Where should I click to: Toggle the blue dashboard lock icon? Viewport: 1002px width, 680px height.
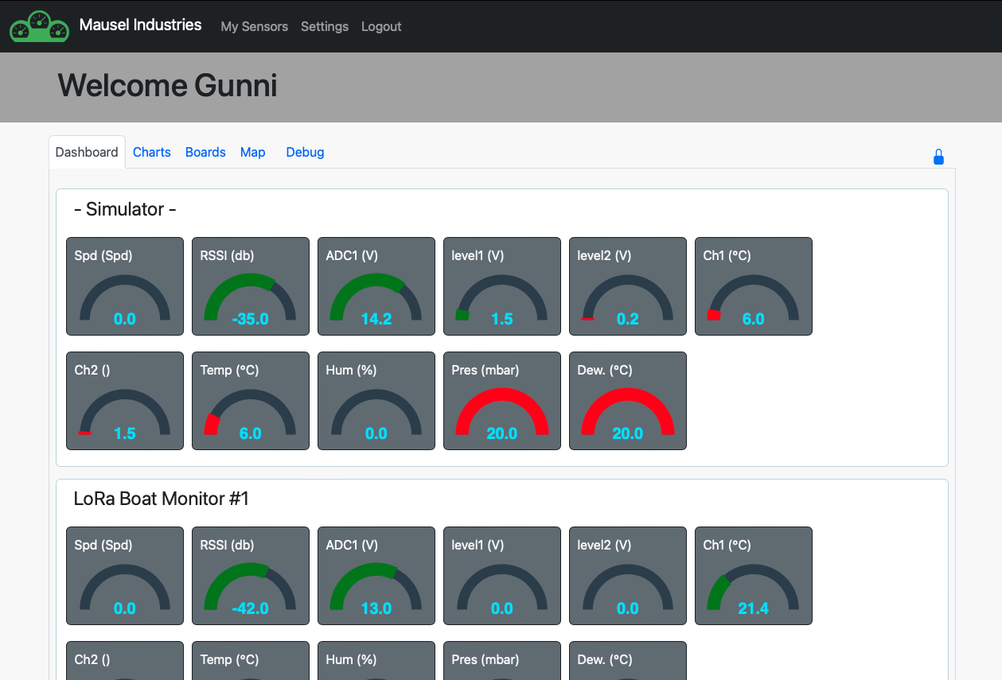[x=938, y=156]
